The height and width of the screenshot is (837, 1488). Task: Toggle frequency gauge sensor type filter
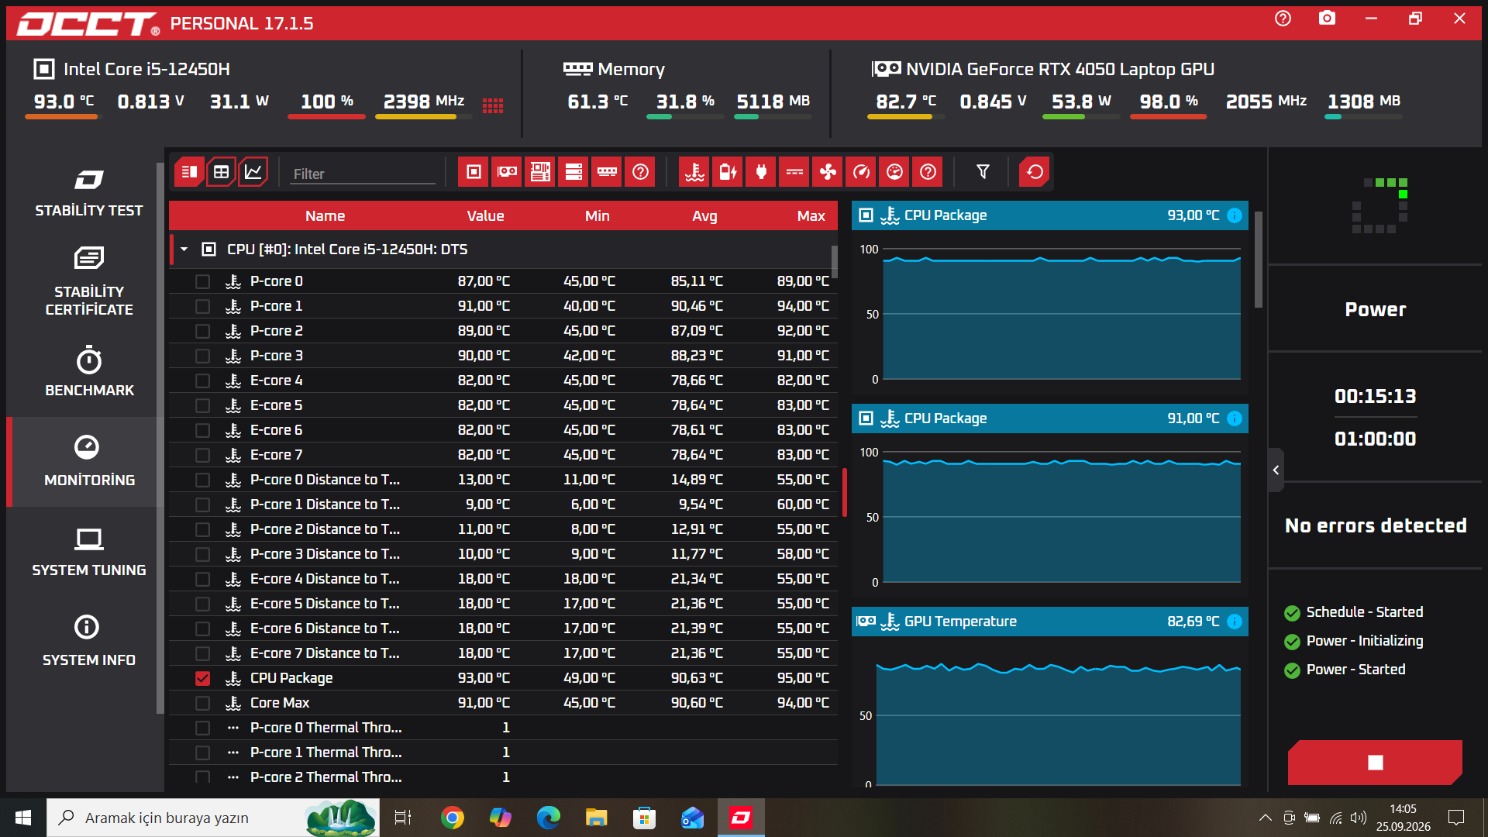pos(861,172)
